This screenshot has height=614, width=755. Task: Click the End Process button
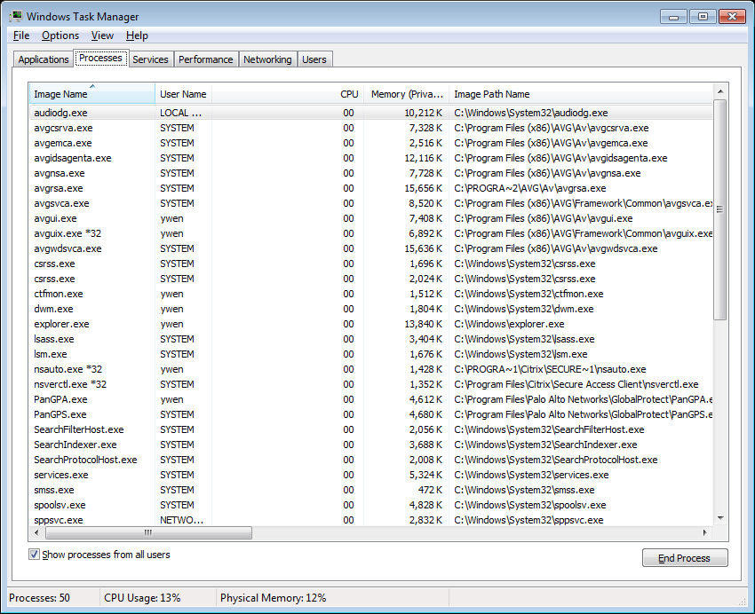[684, 558]
